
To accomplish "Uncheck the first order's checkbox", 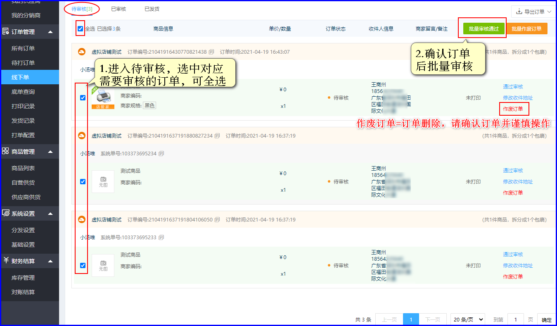I will click(x=83, y=98).
